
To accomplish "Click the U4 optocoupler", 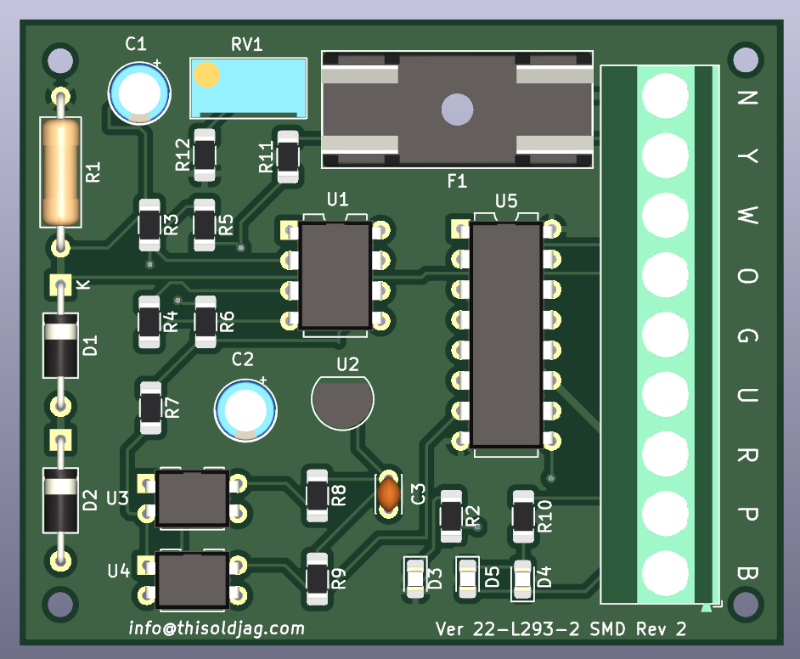I will pyautogui.click(x=192, y=580).
